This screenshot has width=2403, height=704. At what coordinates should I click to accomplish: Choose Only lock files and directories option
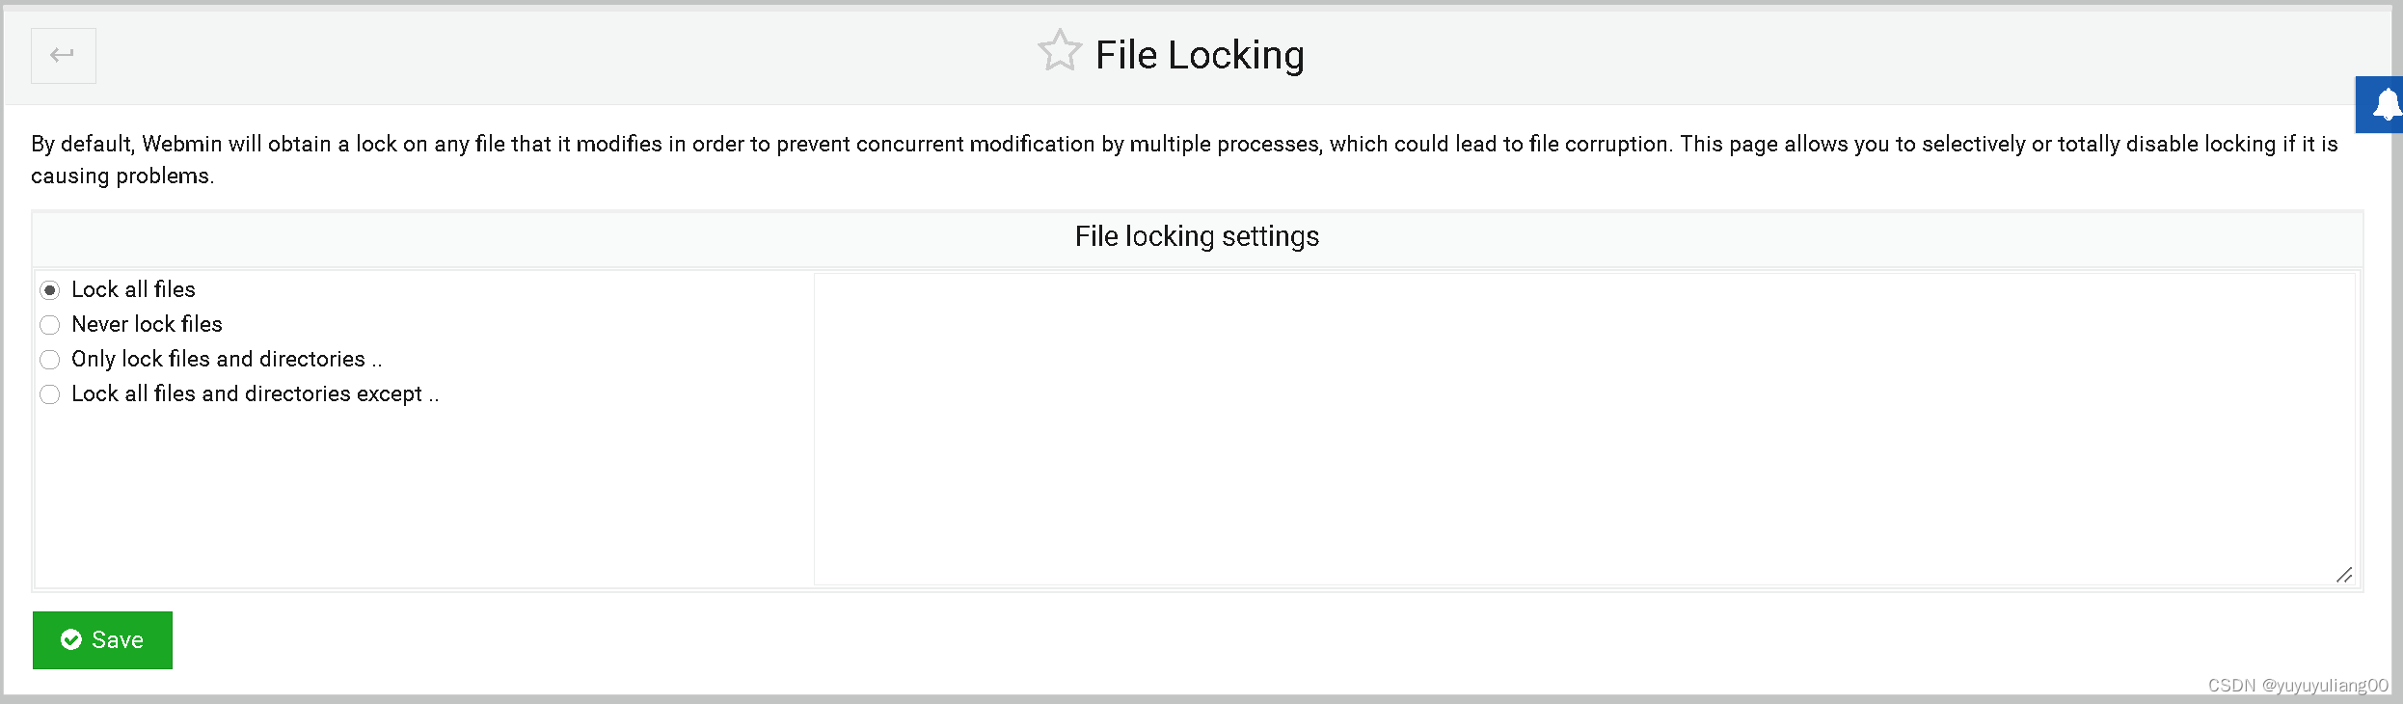50,360
